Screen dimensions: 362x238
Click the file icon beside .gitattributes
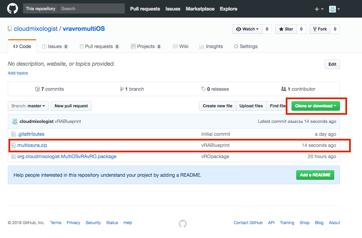click(14, 134)
